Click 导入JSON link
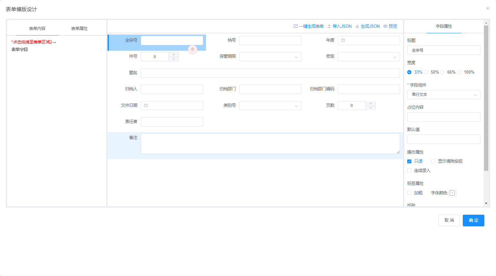This screenshot has width=496, height=276. tap(339, 26)
